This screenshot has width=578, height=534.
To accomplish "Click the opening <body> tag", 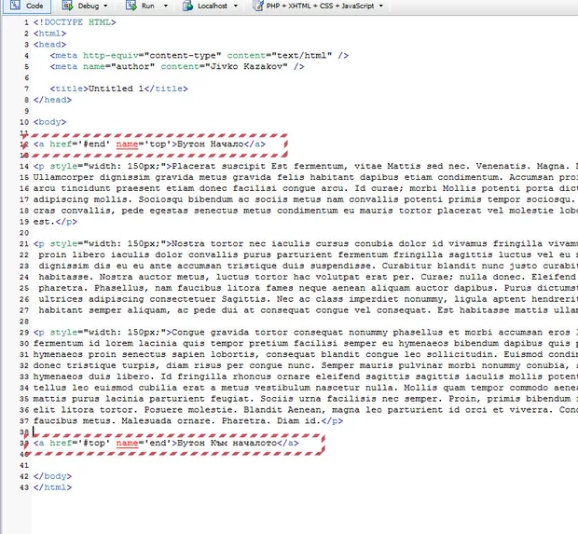I will 49,122.
